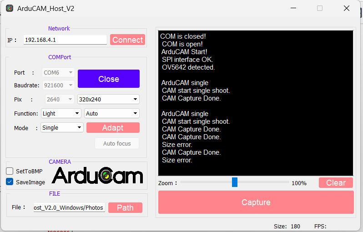This screenshot has width=363, height=232.
Task: Click the Size 180 status value
Action: point(295,226)
